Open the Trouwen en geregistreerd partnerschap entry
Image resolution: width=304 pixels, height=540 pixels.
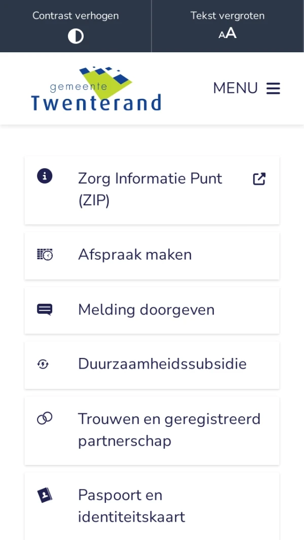point(169,429)
